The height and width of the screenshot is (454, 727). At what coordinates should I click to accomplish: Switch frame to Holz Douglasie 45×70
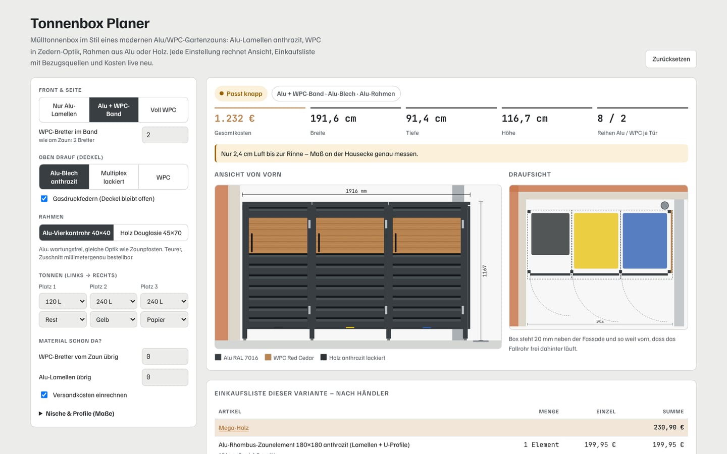pyautogui.click(x=151, y=233)
